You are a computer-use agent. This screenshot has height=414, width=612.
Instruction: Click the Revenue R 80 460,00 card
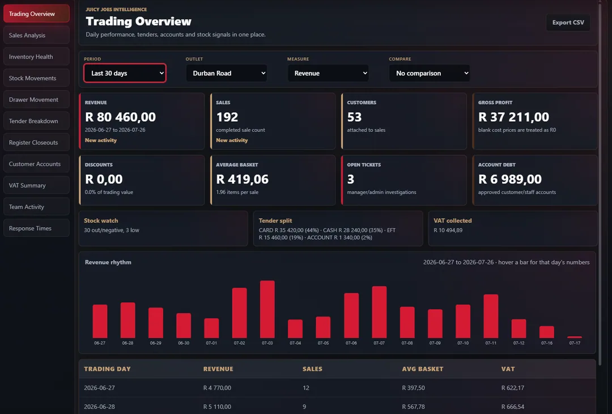(x=142, y=121)
